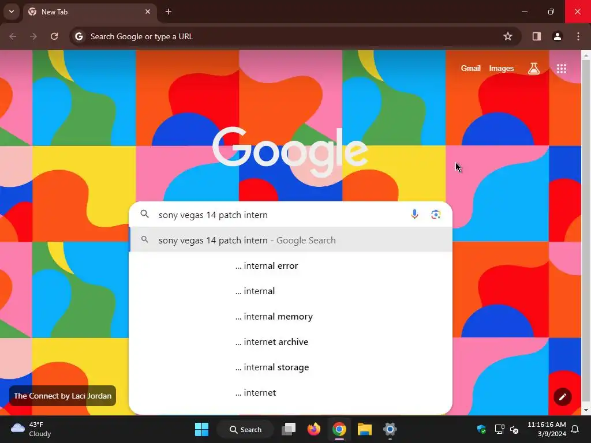This screenshot has height=443, width=591.
Task: Open a new tab with plus button
Action: 169,12
